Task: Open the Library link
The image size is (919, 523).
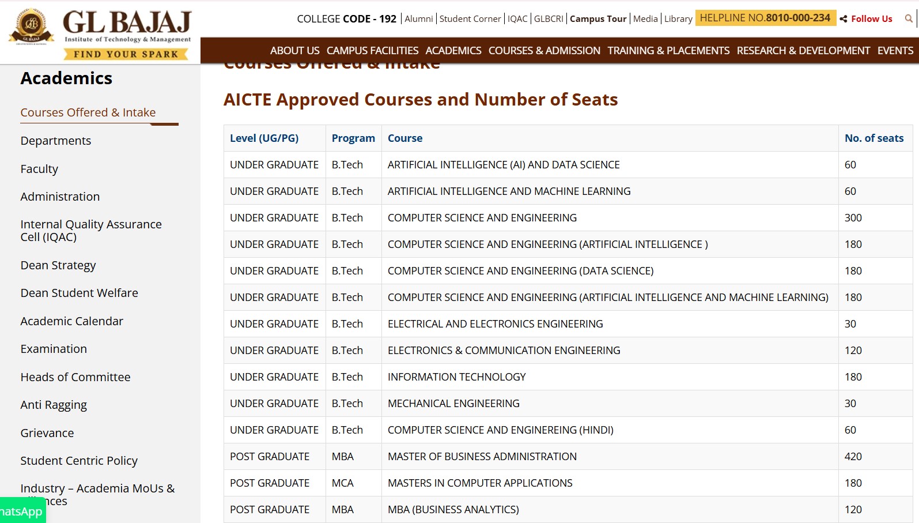Action: [x=678, y=19]
